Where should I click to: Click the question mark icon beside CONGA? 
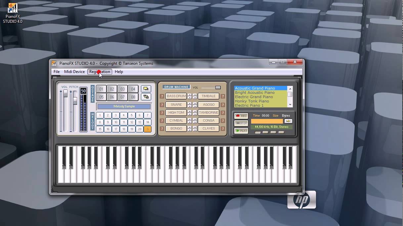point(223,121)
